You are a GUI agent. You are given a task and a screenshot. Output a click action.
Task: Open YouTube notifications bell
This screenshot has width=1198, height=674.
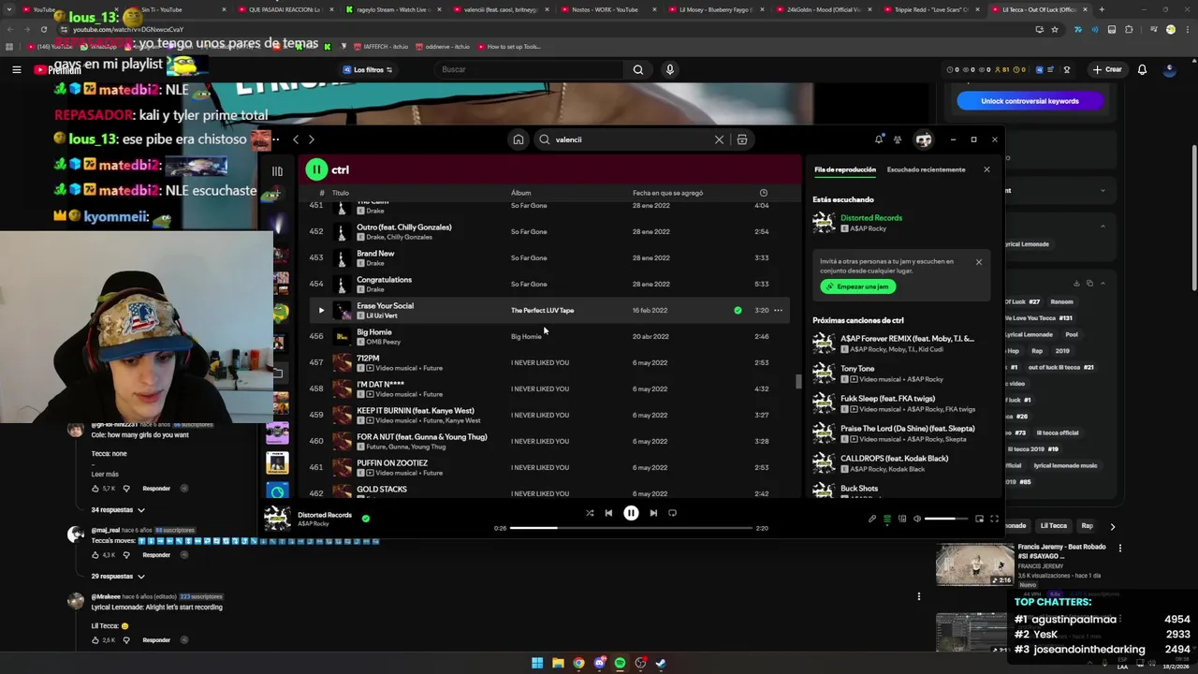(x=1142, y=69)
